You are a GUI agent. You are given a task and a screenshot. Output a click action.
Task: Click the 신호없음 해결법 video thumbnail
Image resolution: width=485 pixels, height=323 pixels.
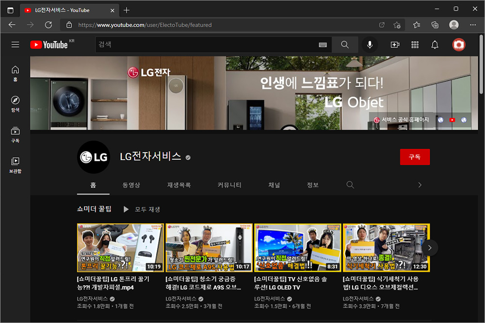298,247
